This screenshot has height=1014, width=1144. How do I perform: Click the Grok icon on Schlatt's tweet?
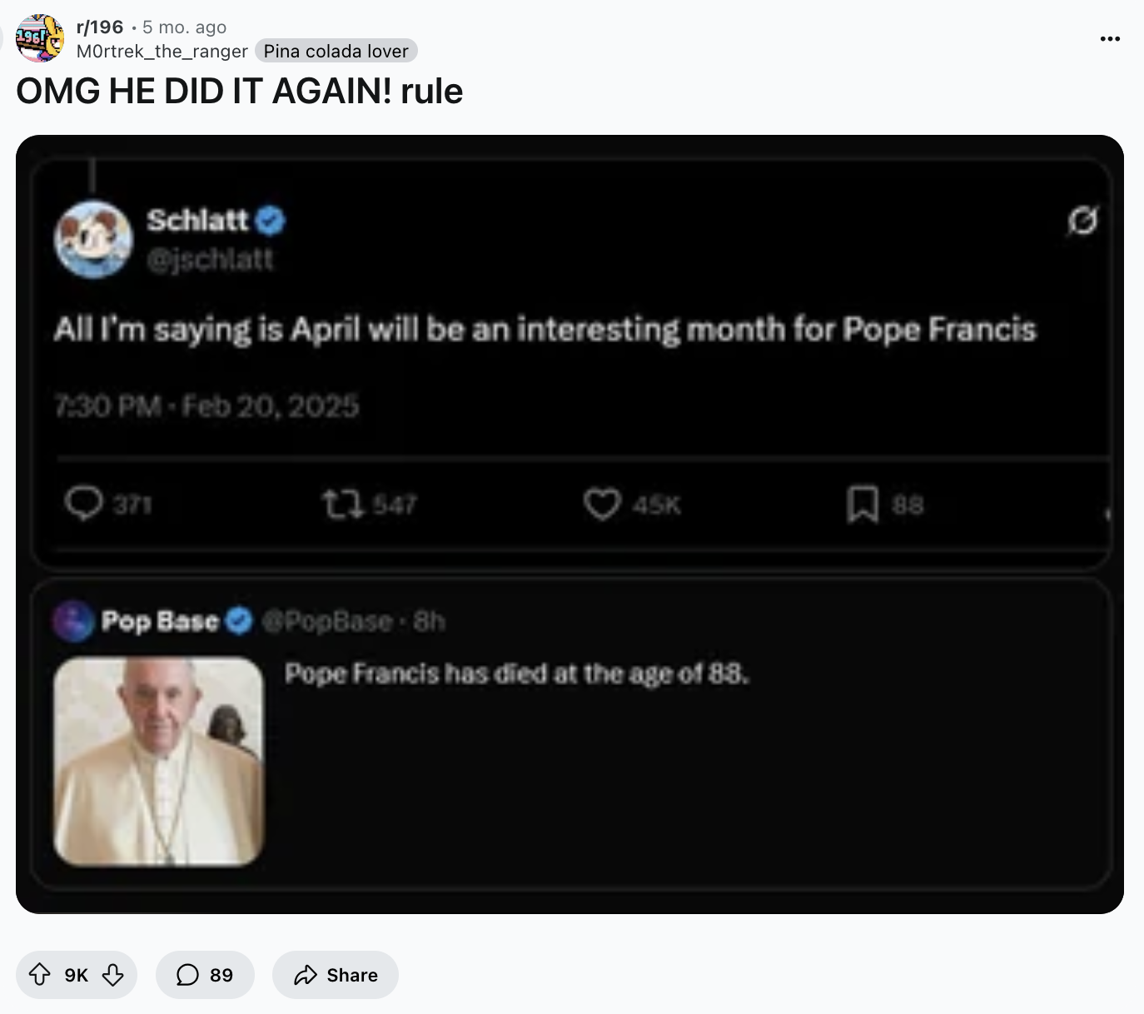pos(1082,221)
